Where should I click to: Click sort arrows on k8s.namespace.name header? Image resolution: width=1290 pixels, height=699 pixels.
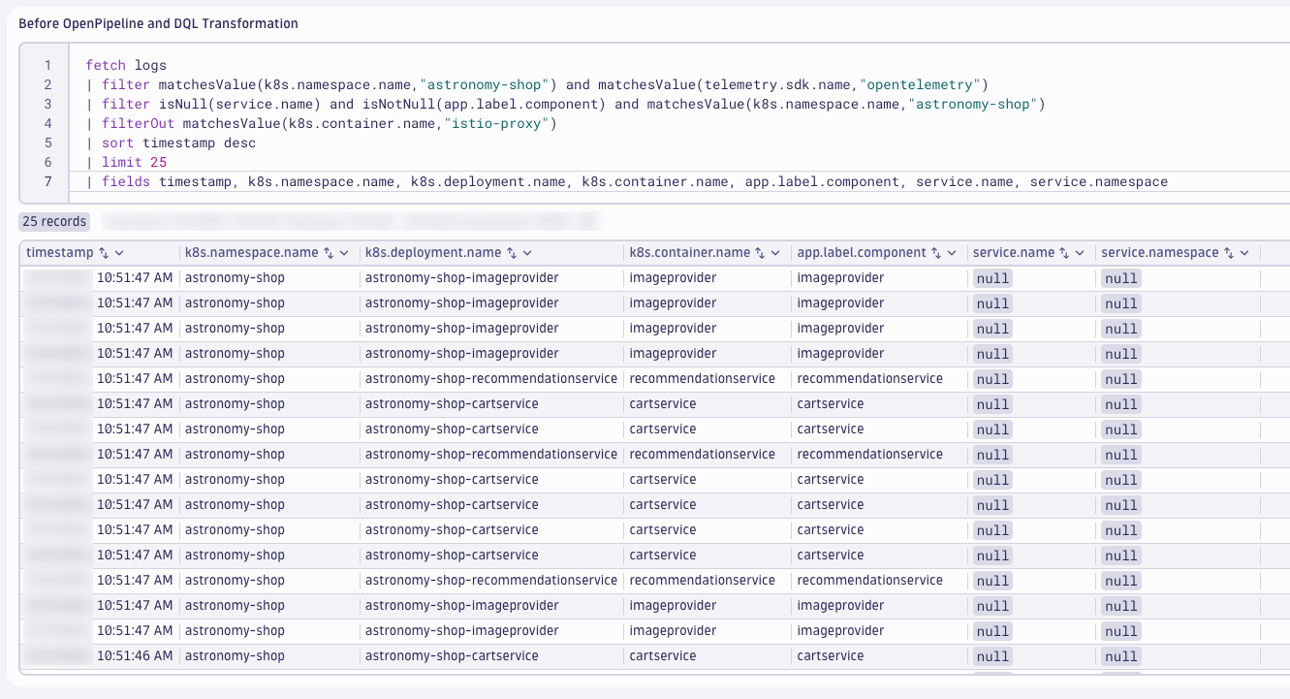click(x=329, y=253)
